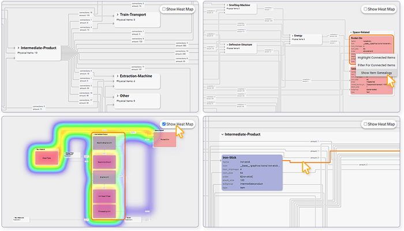404x231 pixels.
Task: Expand the Train-Transport group chevron
Action: coord(118,14)
